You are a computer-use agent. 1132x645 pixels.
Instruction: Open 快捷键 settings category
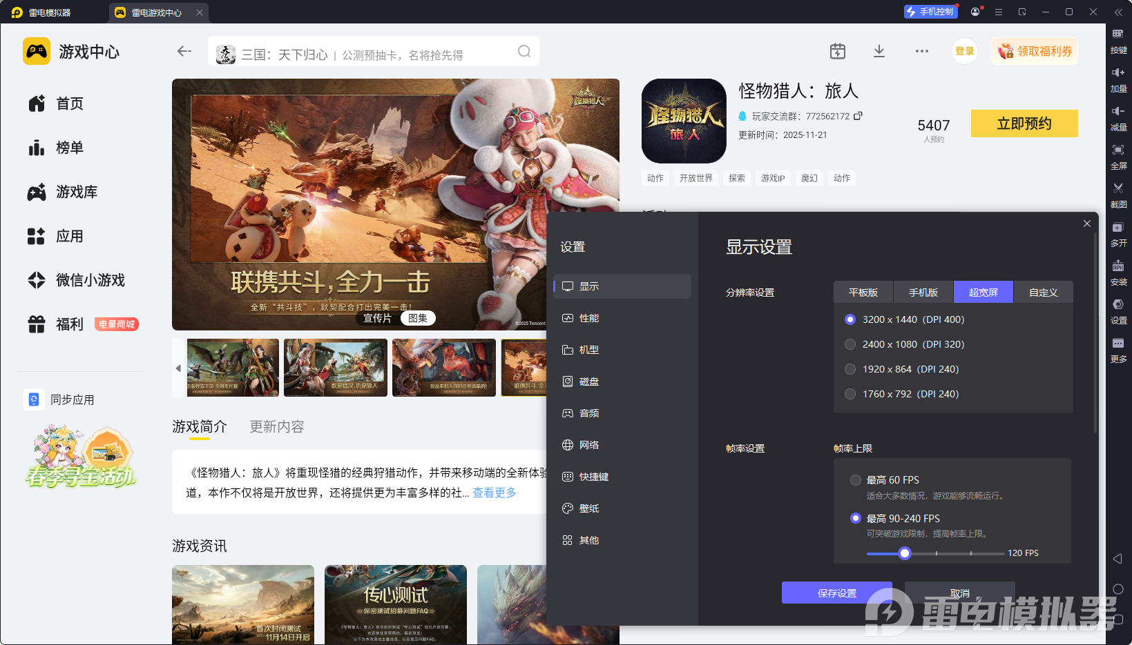(x=622, y=477)
